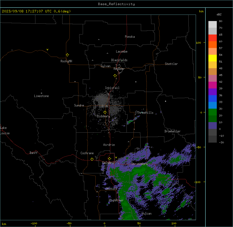The image size is (233, 227).
Task: Select the violet legend swatch near 39
Action: click(x=212, y=92)
